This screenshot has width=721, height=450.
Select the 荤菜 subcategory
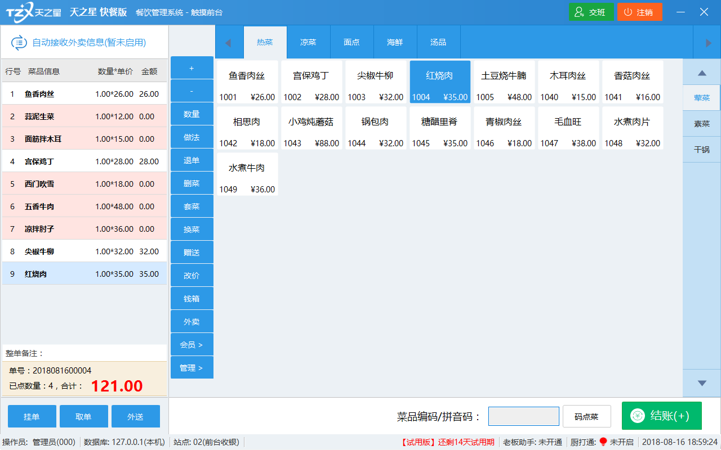coord(702,97)
